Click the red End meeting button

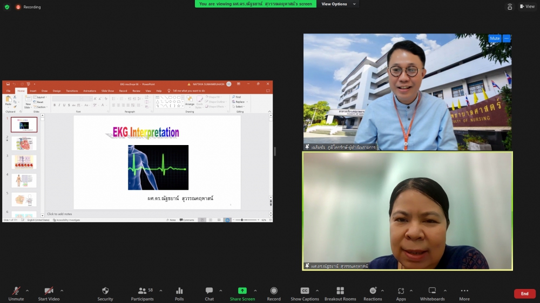point(524,294)
